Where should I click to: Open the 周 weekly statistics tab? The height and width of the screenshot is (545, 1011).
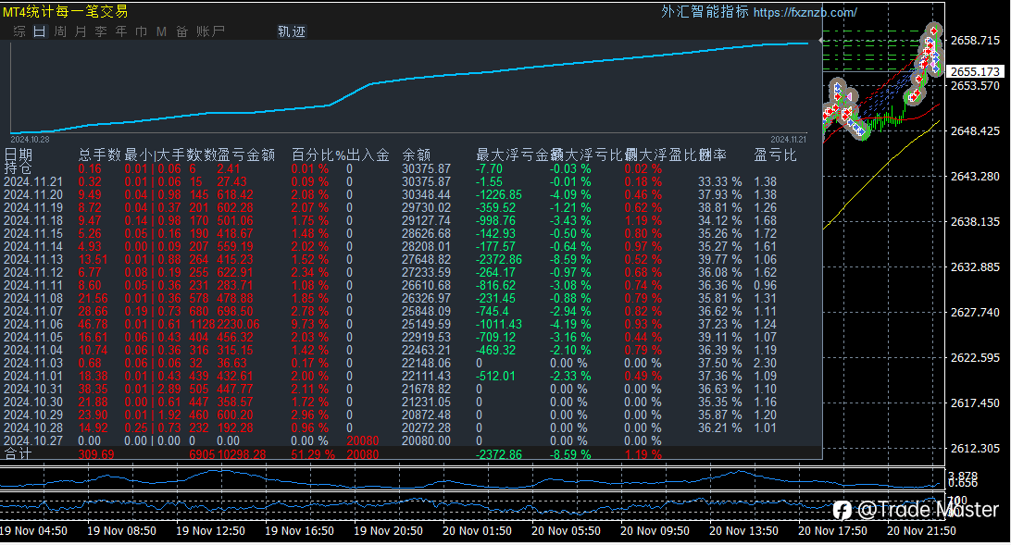click(x=60, y=31)
